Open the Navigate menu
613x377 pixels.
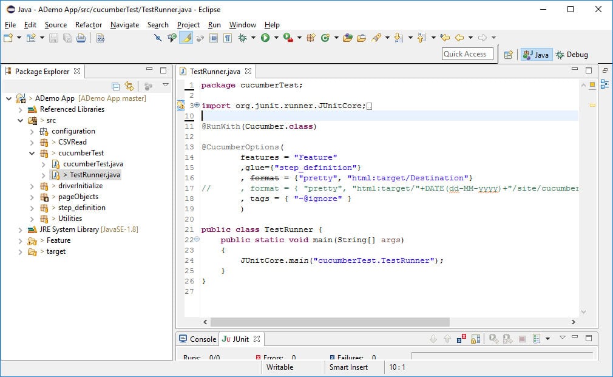(124, 25)
